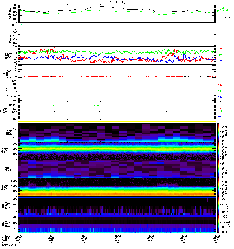Image resolution: width=234 pixels, height=249 pixels.
Task: Click the red "Viz" velocity legend label
Action: pos(220,85)
